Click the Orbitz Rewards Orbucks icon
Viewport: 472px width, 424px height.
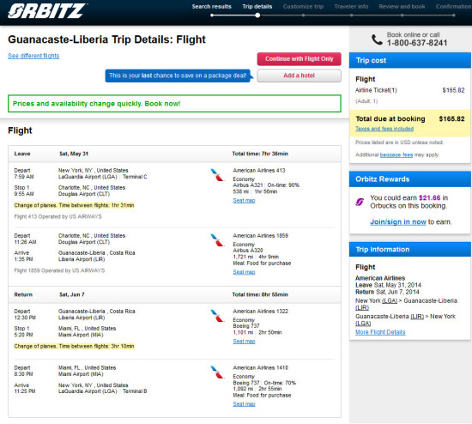coord(360,202)
